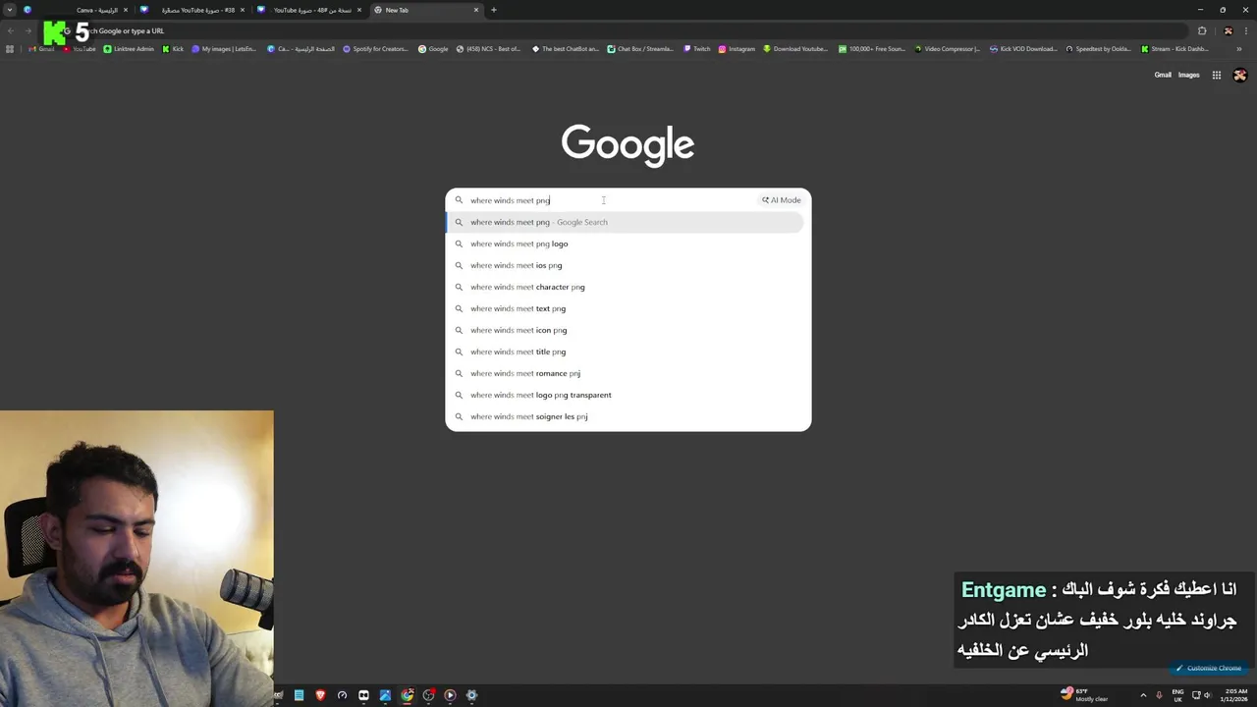
Task: Open the Chrome extensions puzzle icon
Action: click(x=1202, y=30)
